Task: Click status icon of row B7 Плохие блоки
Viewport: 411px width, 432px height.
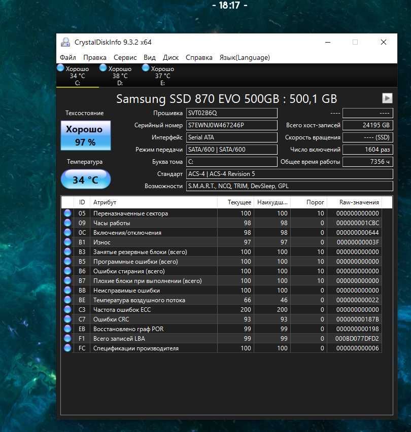Action: point(67,280)
